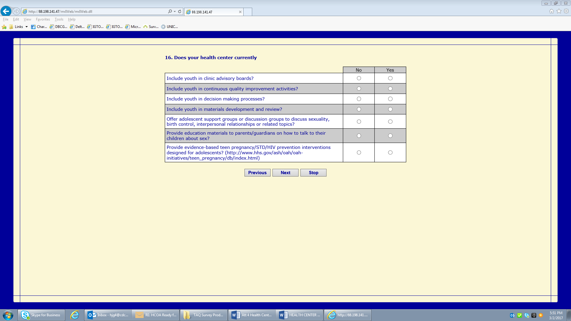
Task: Open the Favorites menu
Action: click(43, 19)
